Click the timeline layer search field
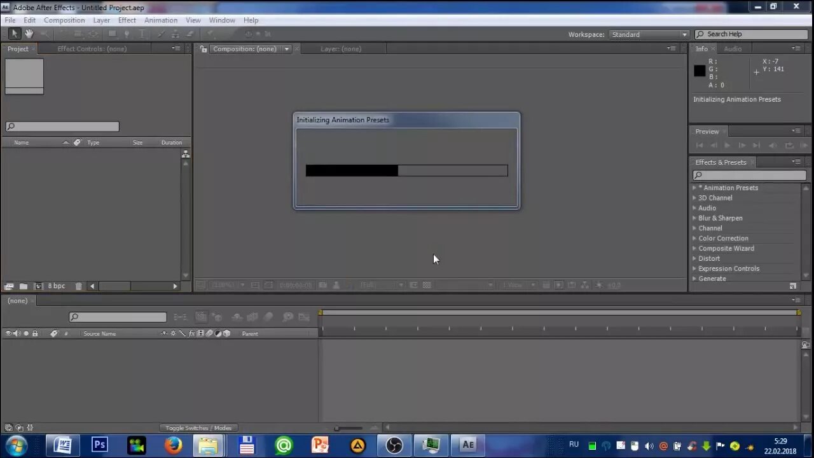The height and width of the screenshot is (458, 814). 118,317
